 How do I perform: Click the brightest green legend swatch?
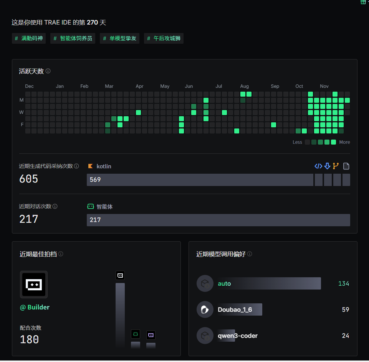click(333, 142)
